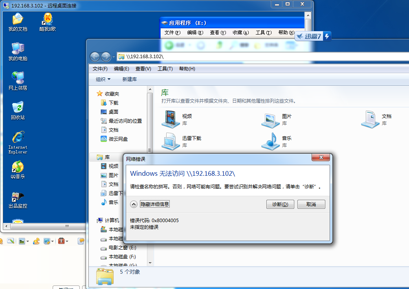409x289 pixels.
Task: Click the explorer Forward arrow button
Action: click(x=106, y=57)
